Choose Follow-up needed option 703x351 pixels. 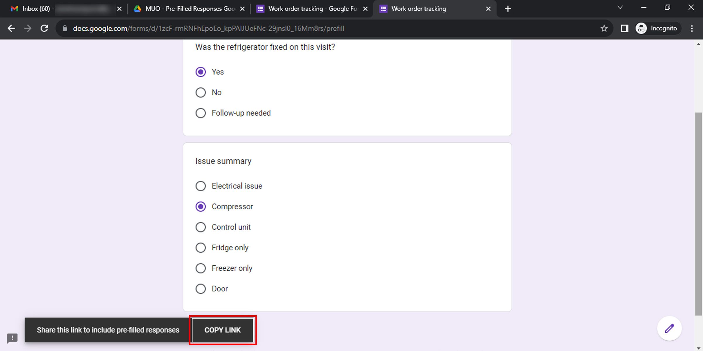201,113
